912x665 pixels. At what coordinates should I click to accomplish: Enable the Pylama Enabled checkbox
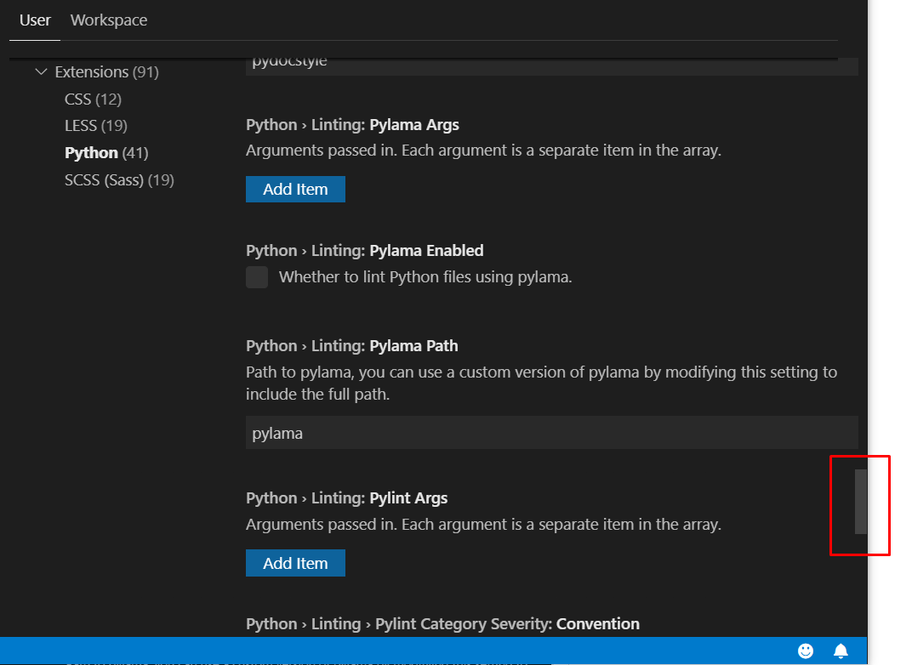coord(257,277)
